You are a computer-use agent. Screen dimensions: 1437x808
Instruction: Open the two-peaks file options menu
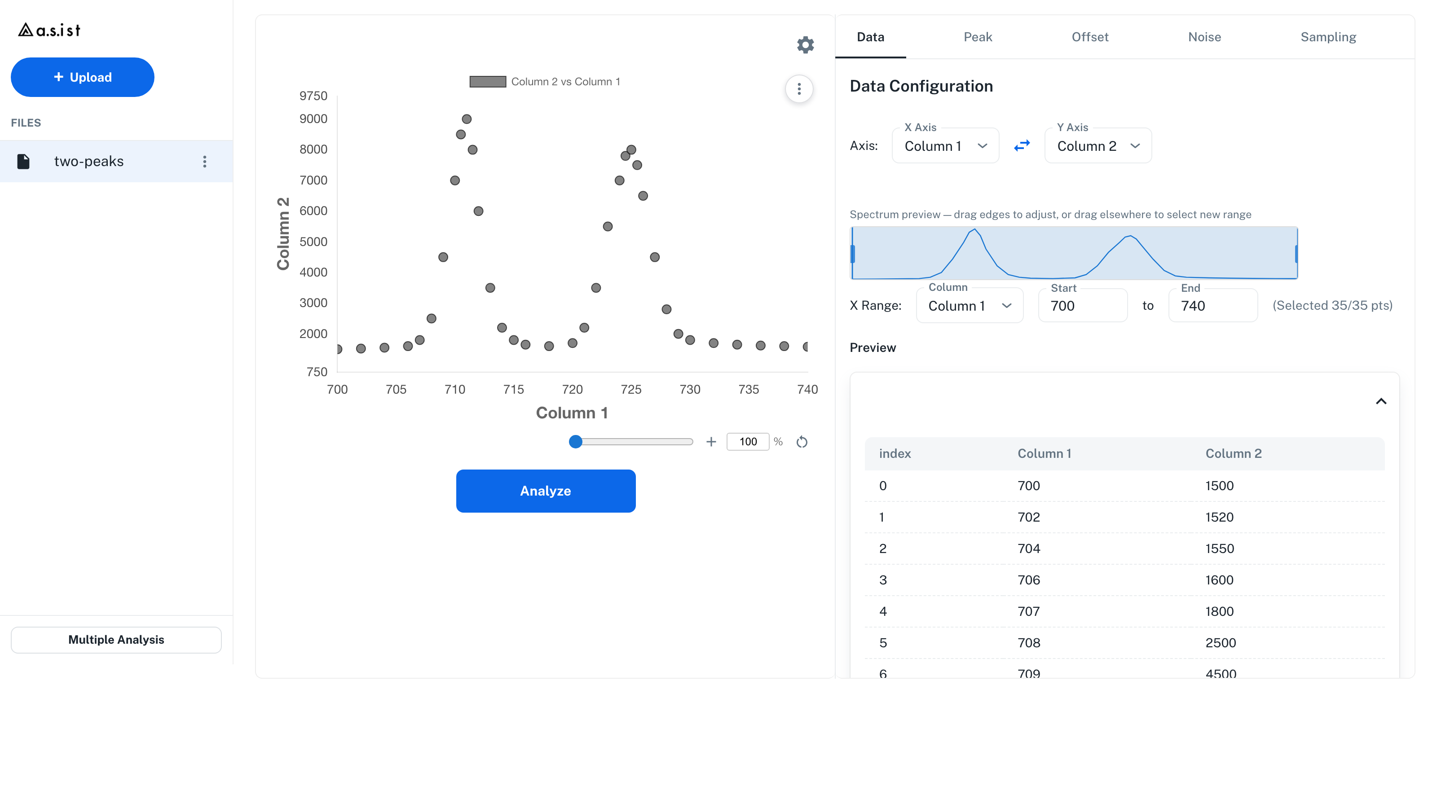pos(205,162)
